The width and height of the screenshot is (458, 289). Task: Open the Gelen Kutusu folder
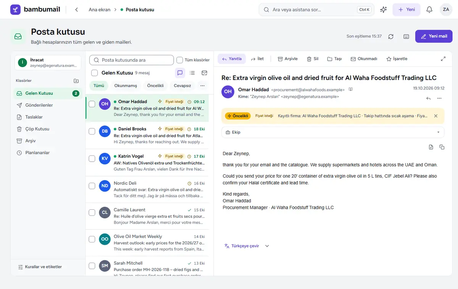coord(48,93)
